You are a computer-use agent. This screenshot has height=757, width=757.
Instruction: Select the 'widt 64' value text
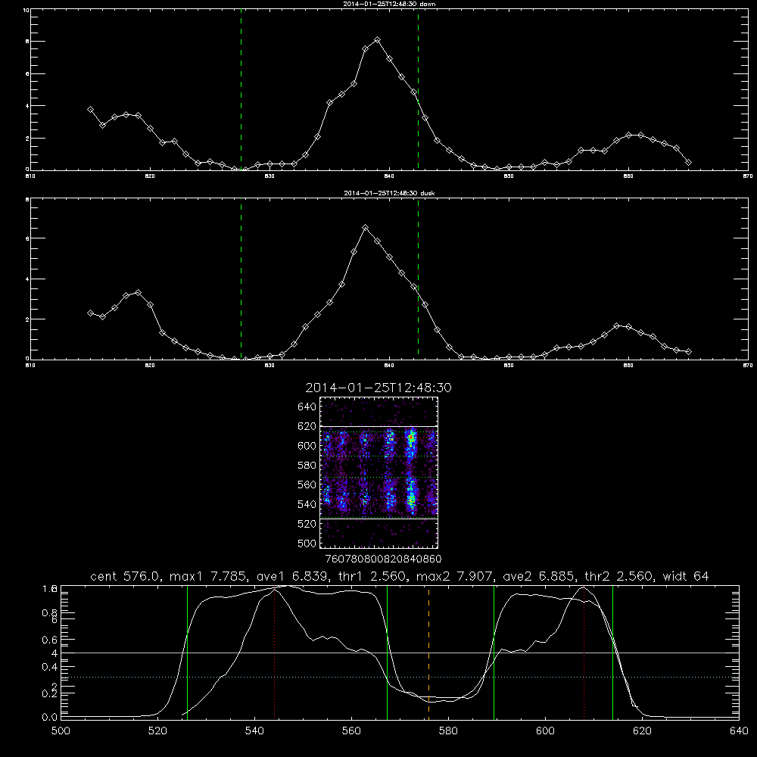686,576
